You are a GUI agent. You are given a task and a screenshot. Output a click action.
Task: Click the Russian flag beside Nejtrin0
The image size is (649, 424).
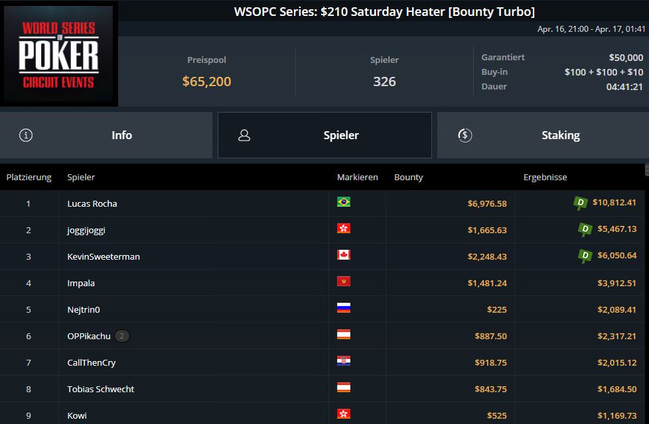coord(344,308)
